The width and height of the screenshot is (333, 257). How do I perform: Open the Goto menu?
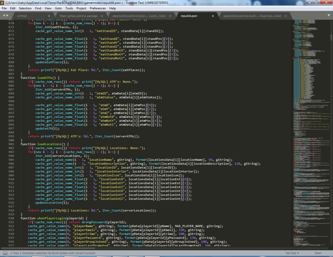(58, 8)
